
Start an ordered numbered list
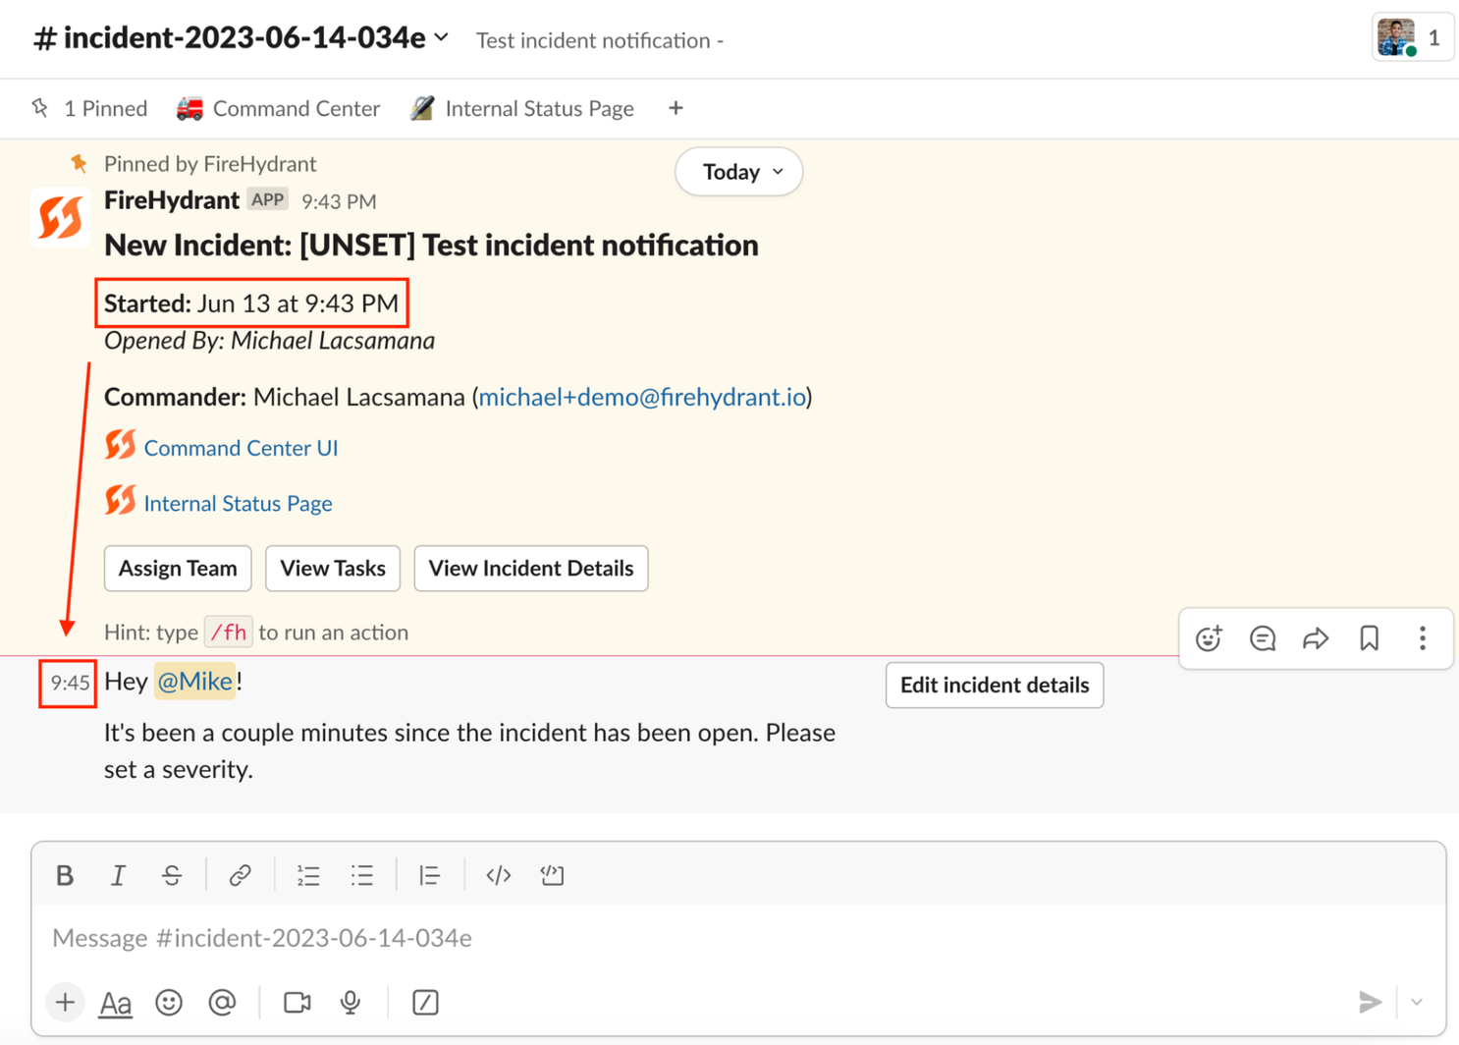click(x=308, y=875)
